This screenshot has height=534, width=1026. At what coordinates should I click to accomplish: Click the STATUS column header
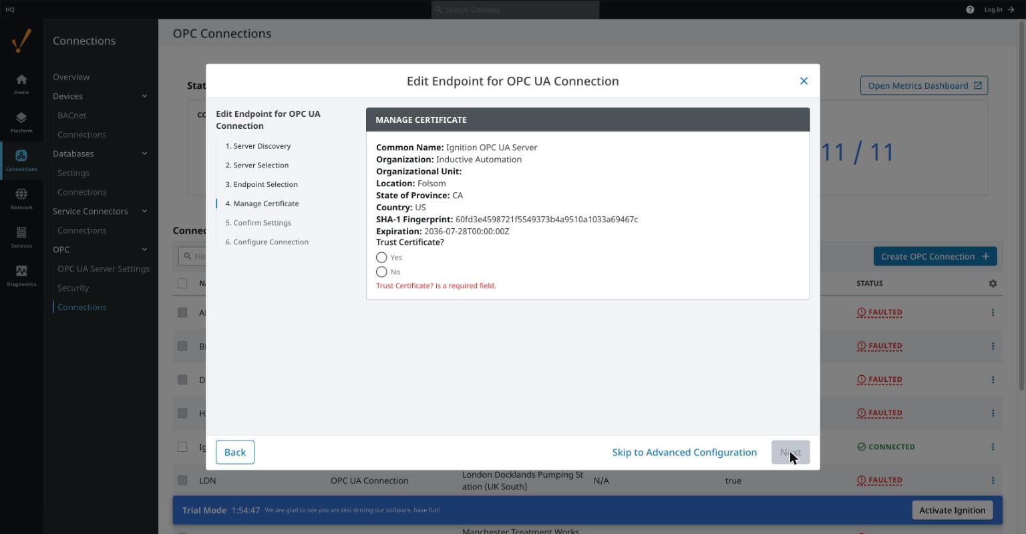point(870,284)
